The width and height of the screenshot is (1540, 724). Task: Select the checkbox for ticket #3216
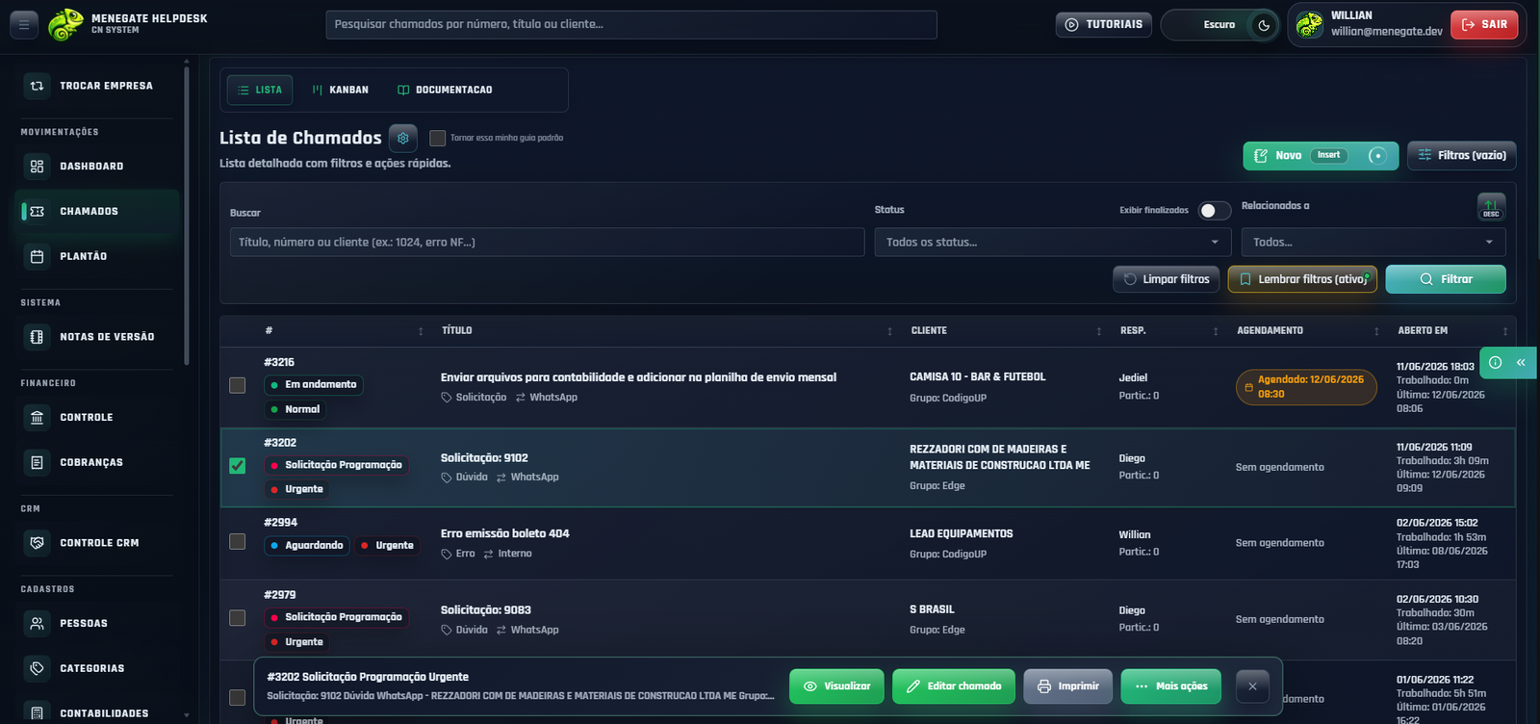pyautogui.click(x=238, y=385)
